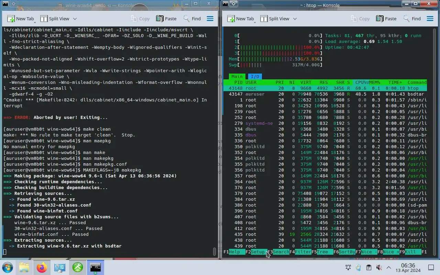Screen dimensions: 440x275
Task: Sort by the TIME+ column header
Action: pyautogui.click(x=395, y=82)
